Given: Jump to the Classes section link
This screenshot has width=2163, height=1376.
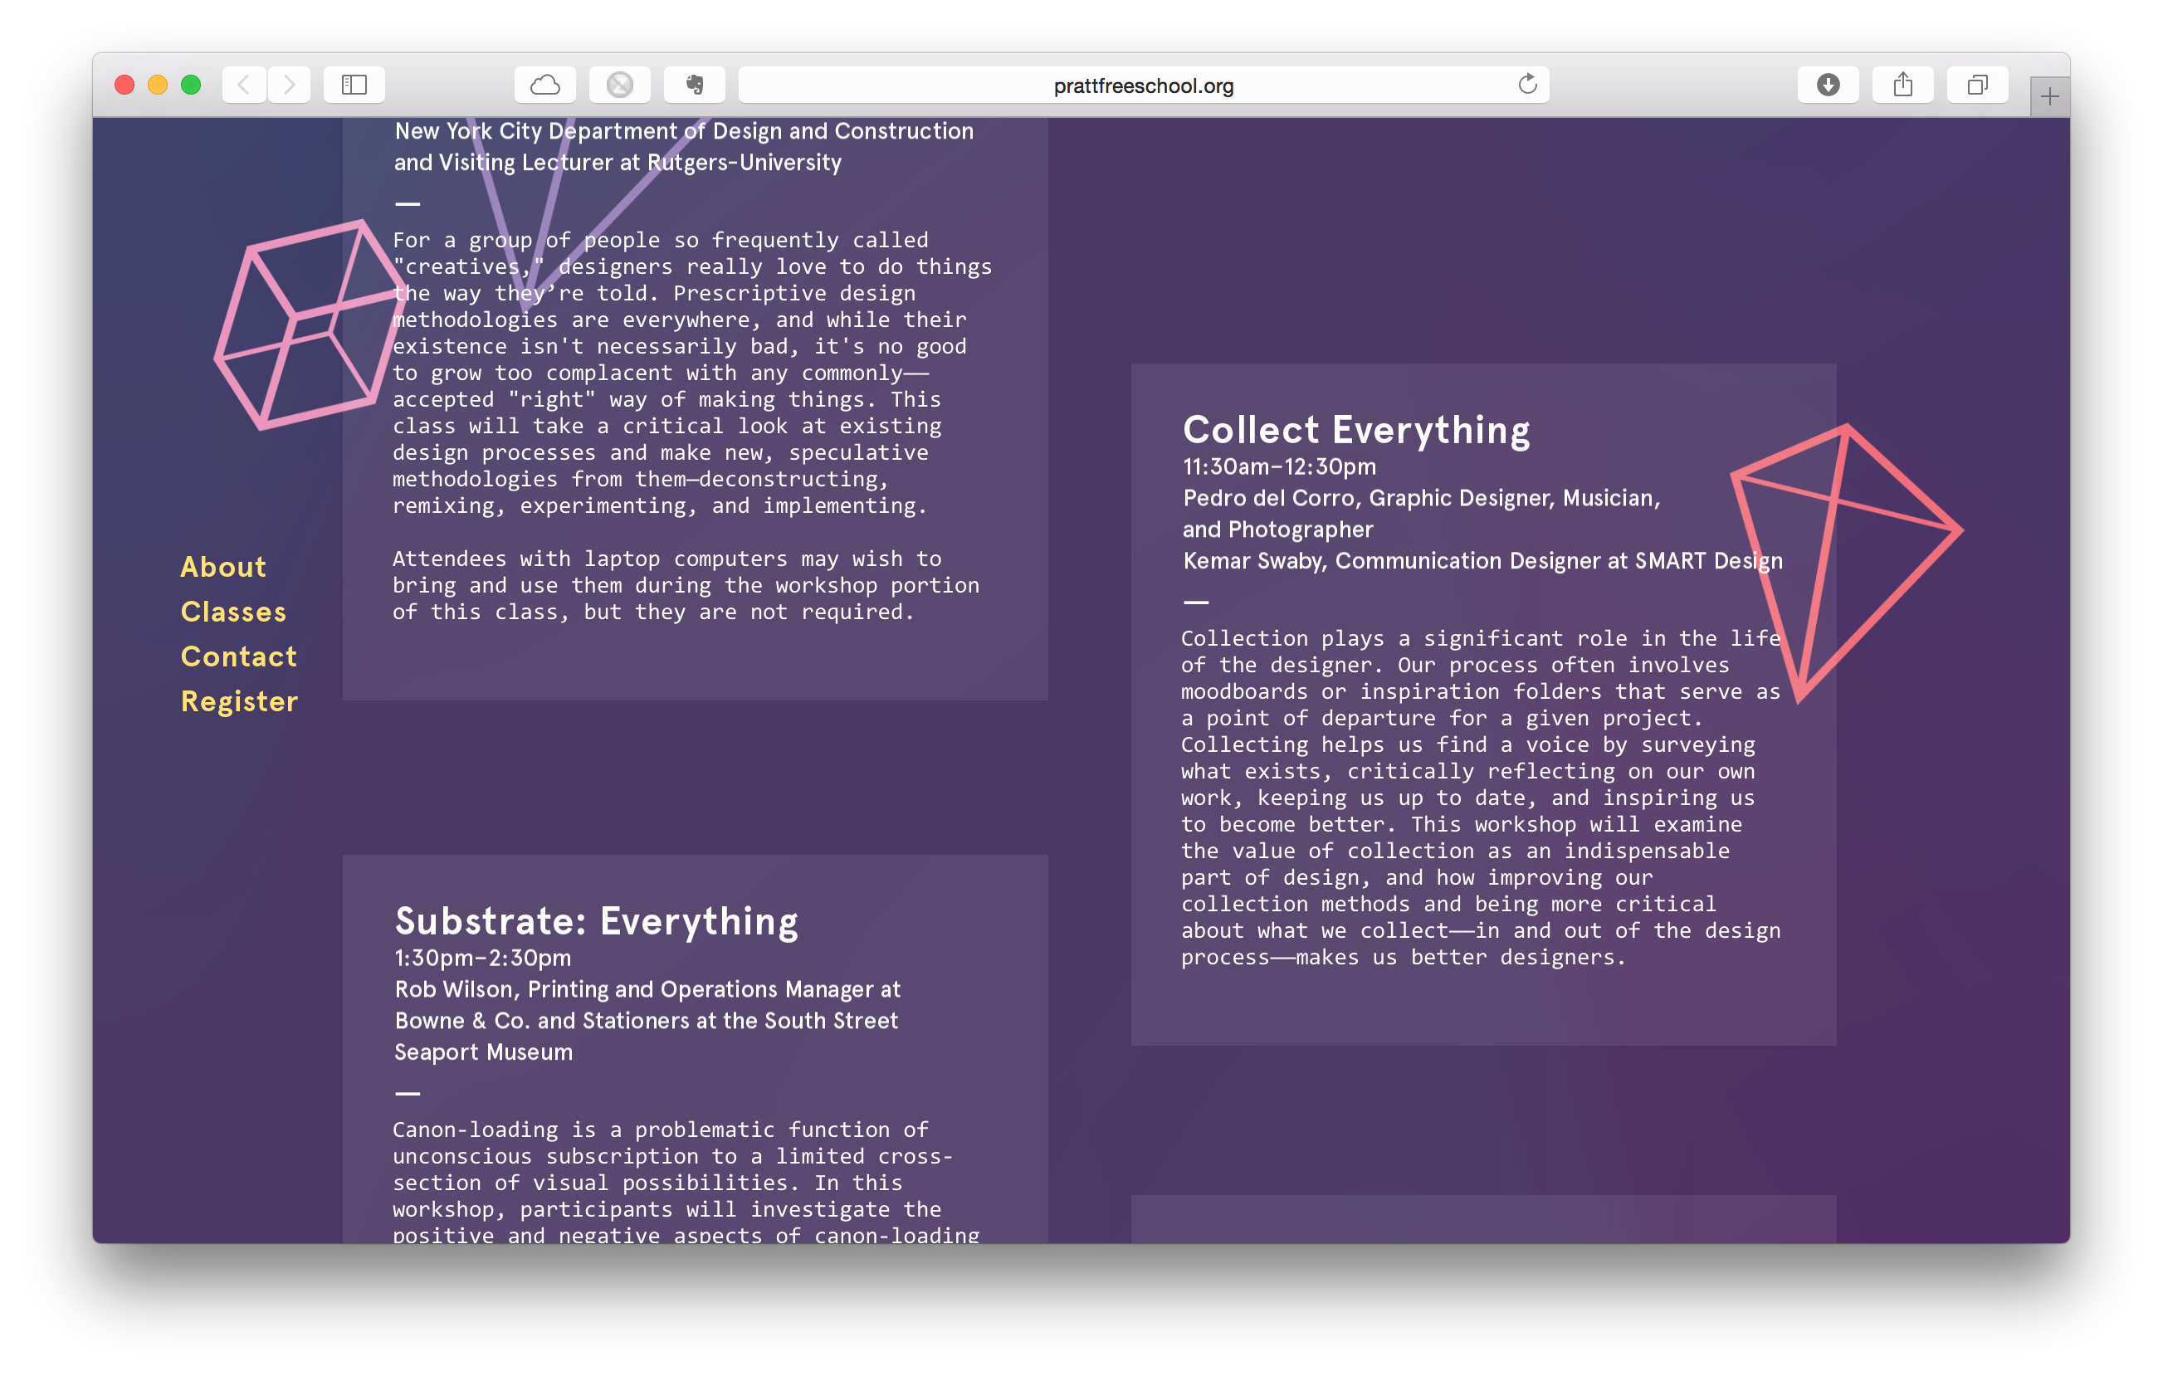Looking at the screenshot, I should point(233,612).
